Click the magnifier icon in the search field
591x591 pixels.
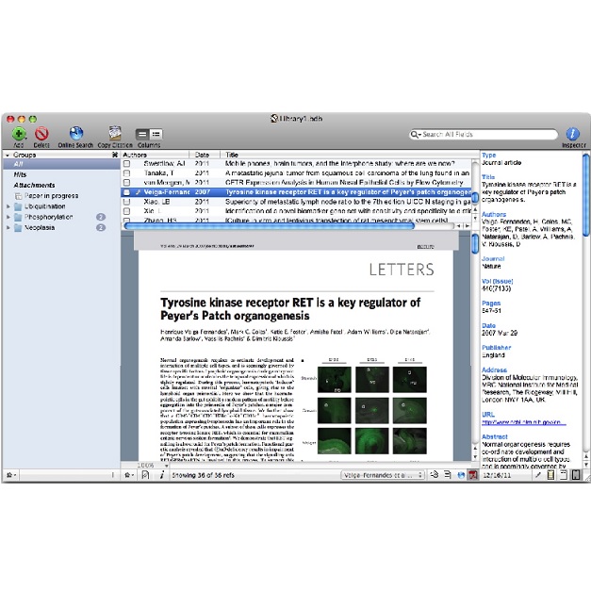click(417, 135)
